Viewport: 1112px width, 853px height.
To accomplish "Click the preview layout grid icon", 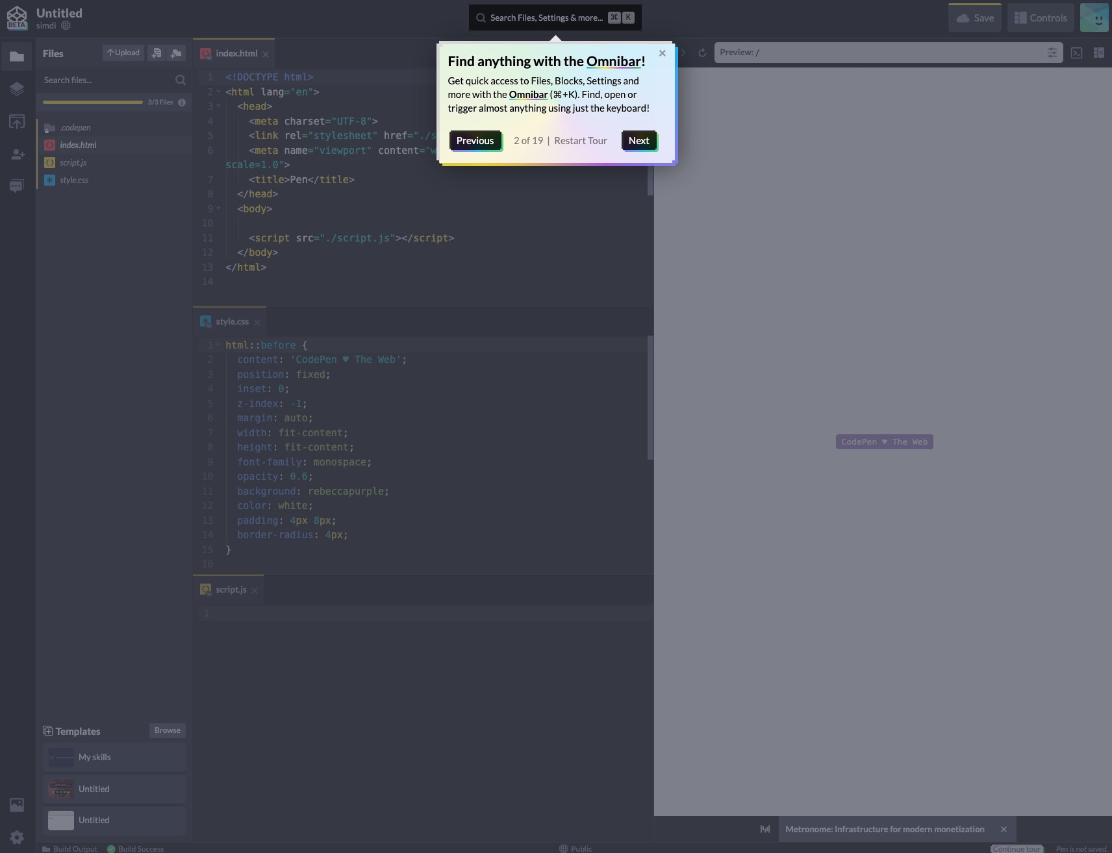I will click(x=1099, y=53).
